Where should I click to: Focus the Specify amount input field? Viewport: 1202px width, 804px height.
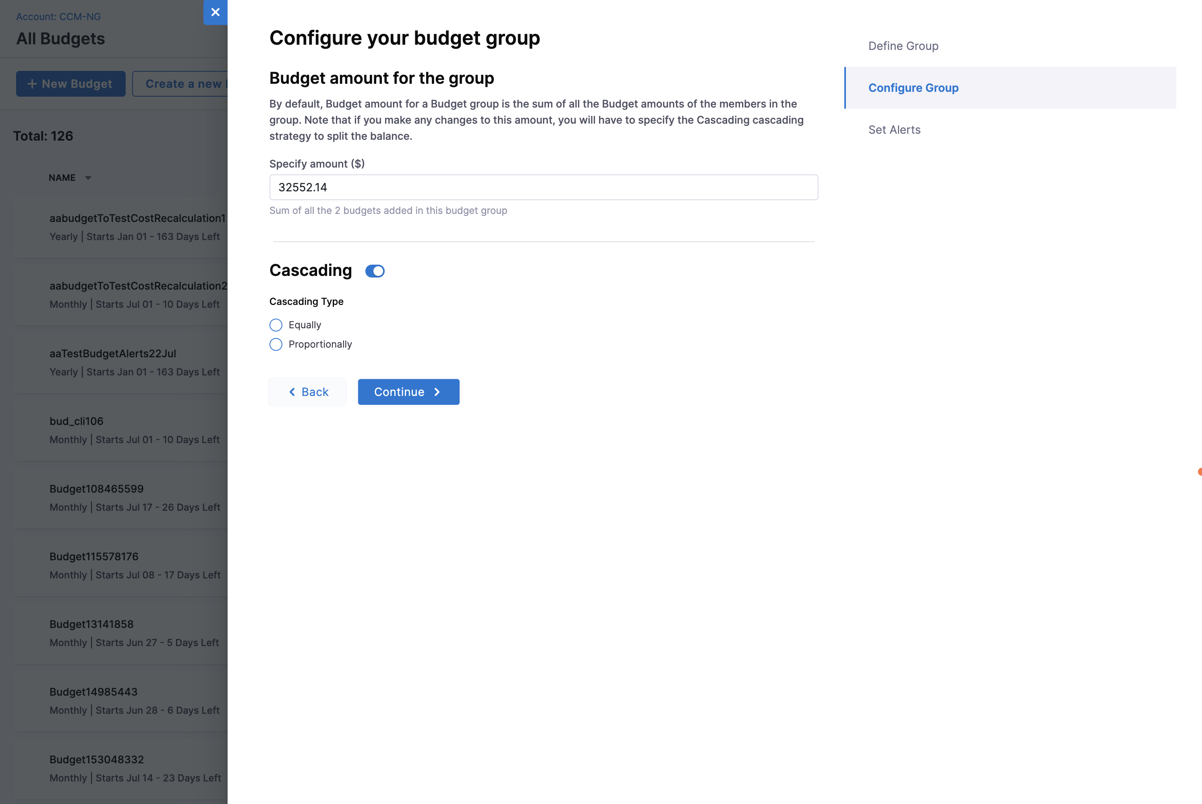pyautogui.click(x=543, y=188)
